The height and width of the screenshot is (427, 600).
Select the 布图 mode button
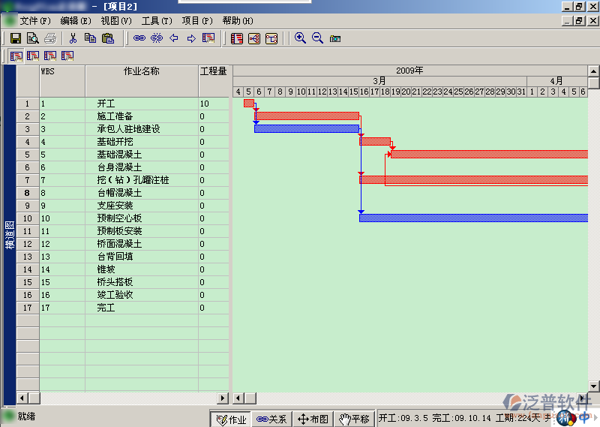pyautogui.click(x=313, y=419)
